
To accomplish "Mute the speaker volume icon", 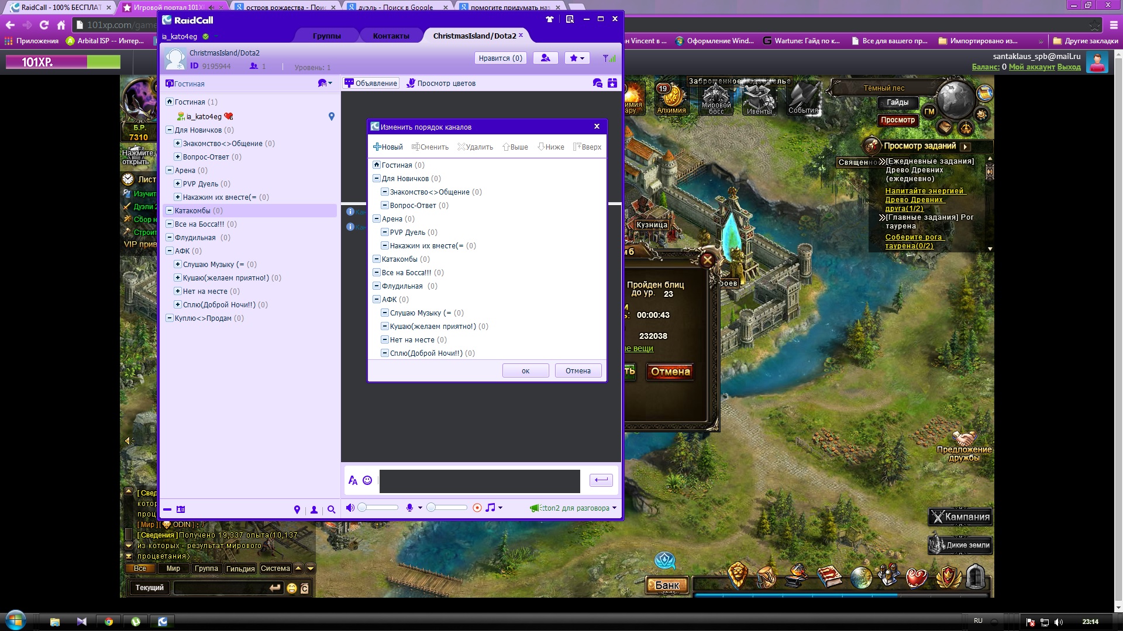I will (350, 508).
